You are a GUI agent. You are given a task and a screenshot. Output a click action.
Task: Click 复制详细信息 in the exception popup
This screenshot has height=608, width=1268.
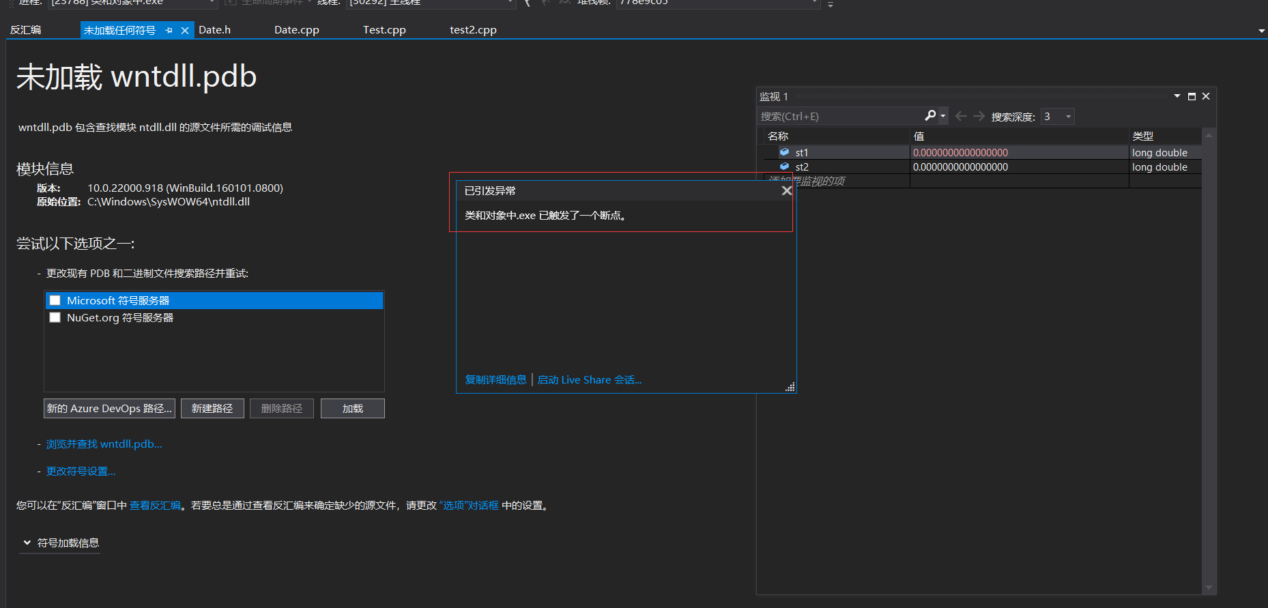(x=495, y=379)
